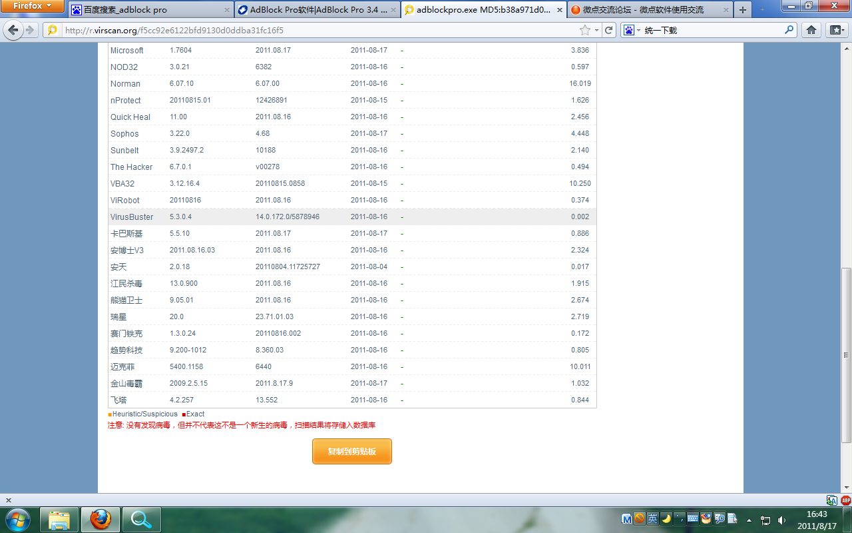The height and width of the screenshot is (533, 852).
Task: Click the search magnifier in the search box
Action: click(789, 30)
